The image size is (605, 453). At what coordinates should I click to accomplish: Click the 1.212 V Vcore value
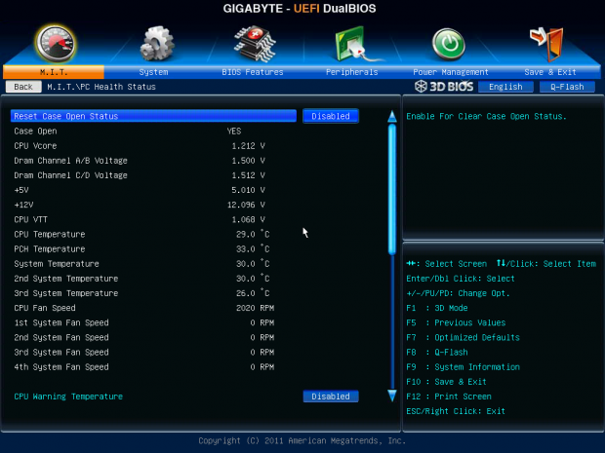click(248, 146)
